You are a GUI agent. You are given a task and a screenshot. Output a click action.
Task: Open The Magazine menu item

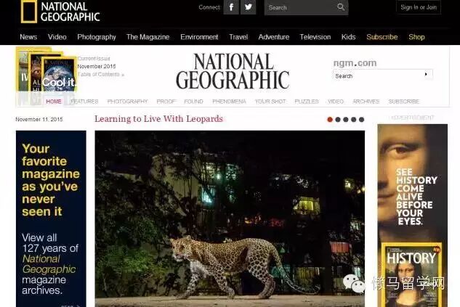click(148, 37)
